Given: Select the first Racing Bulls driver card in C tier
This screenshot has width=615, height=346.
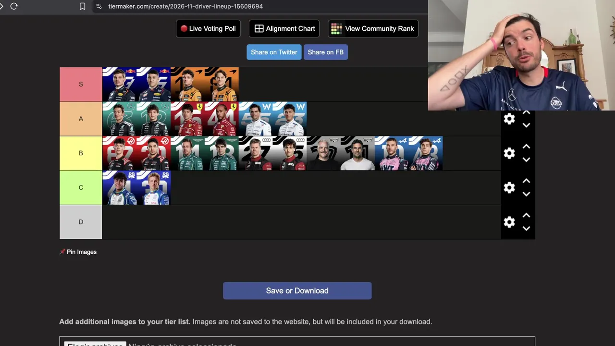Looking at the screenshot, I should (x=119, y=188).
